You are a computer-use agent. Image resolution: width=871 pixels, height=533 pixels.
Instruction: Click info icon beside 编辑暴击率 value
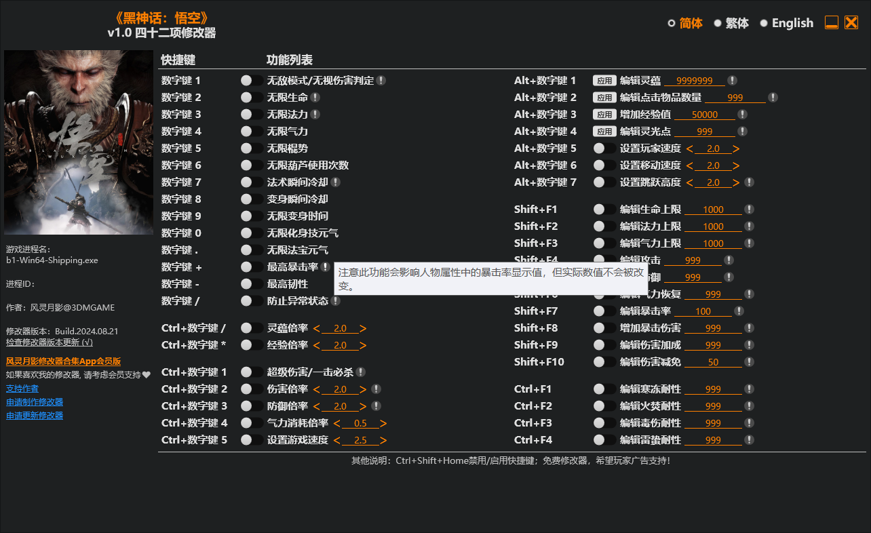point(739,311)
